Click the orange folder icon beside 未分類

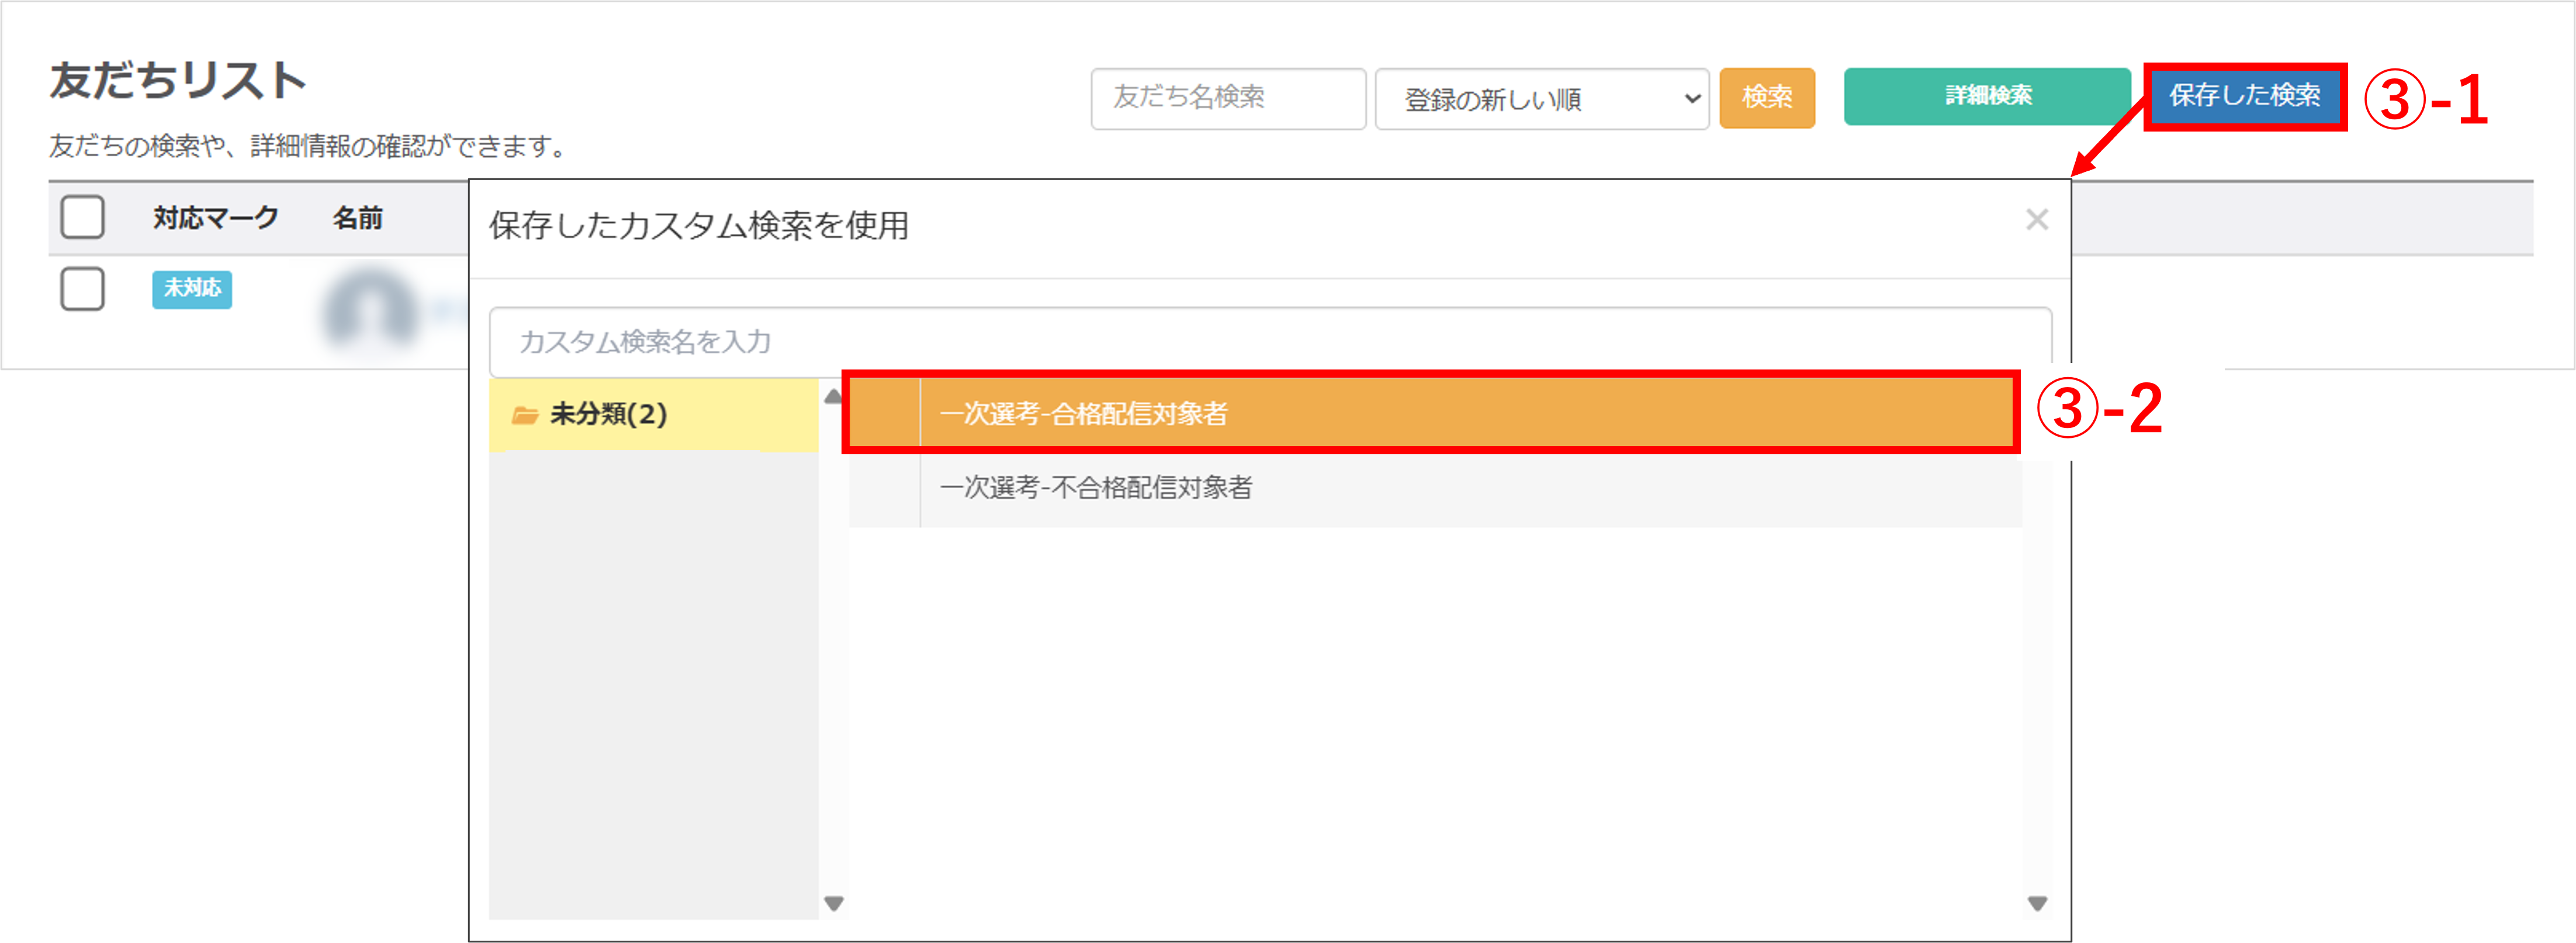pyautogui.click(x=525, y=415)
